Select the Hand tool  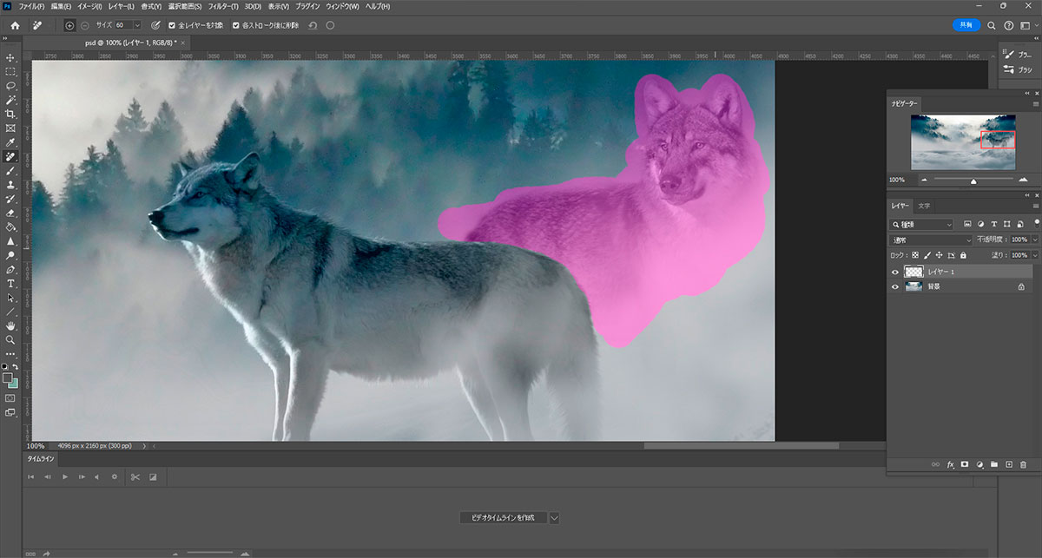(x=10, y=325)
